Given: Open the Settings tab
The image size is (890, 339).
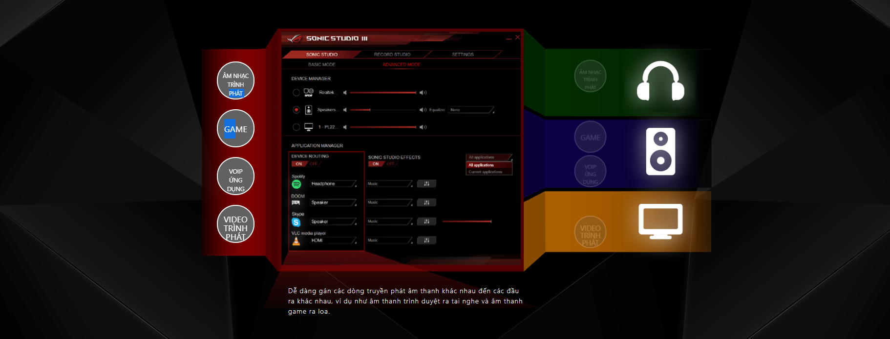Looking at the screenshot, I should tap(463, 55).
